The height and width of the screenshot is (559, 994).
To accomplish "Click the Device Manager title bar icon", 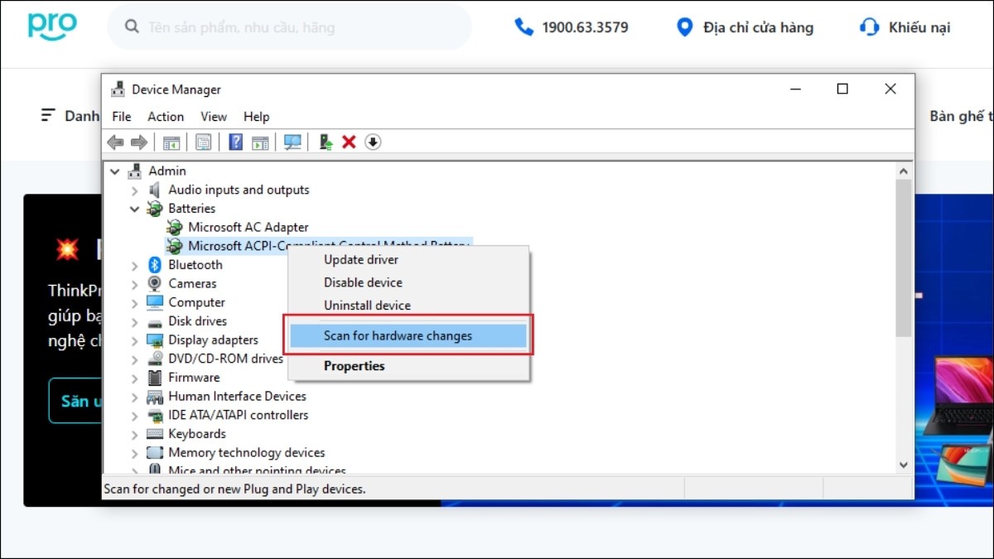I will tap(118, 89).
